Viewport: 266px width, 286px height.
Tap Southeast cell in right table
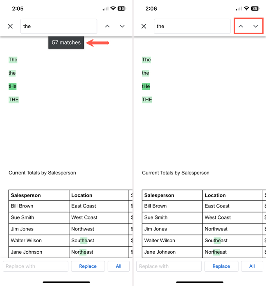tap(232, 240)
